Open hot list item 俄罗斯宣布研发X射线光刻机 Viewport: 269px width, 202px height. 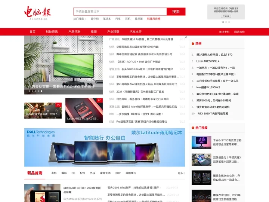click(213, 107)
